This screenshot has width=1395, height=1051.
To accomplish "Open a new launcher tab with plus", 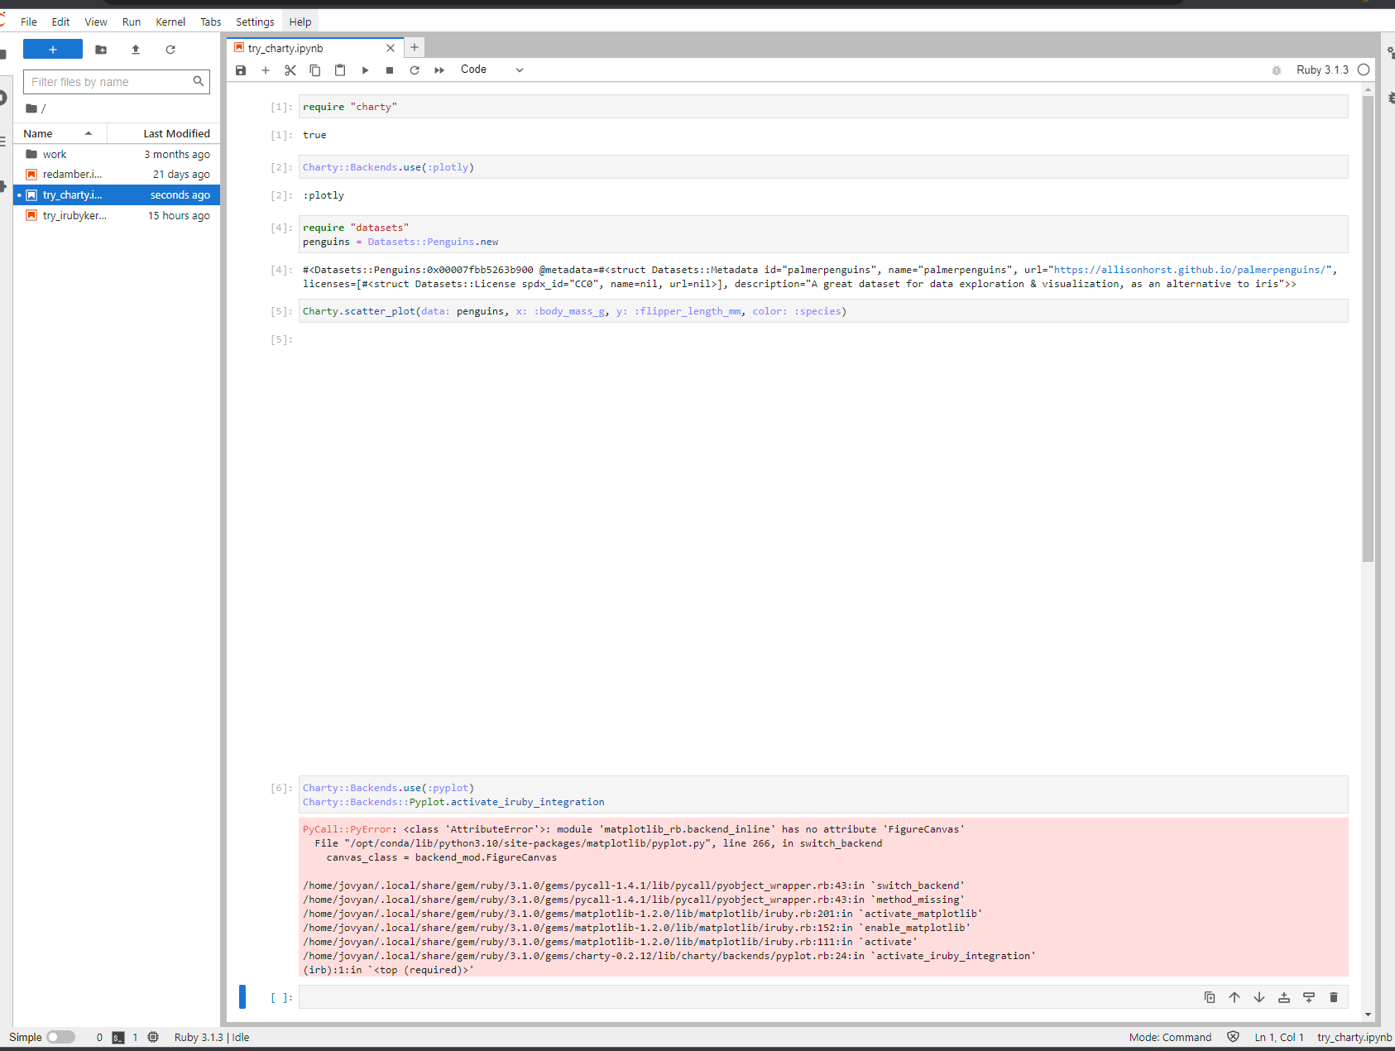I will tap(415, 47).
